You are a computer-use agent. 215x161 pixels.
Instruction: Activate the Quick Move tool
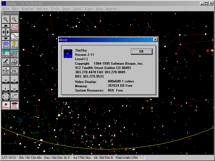[x=15, y=54]
